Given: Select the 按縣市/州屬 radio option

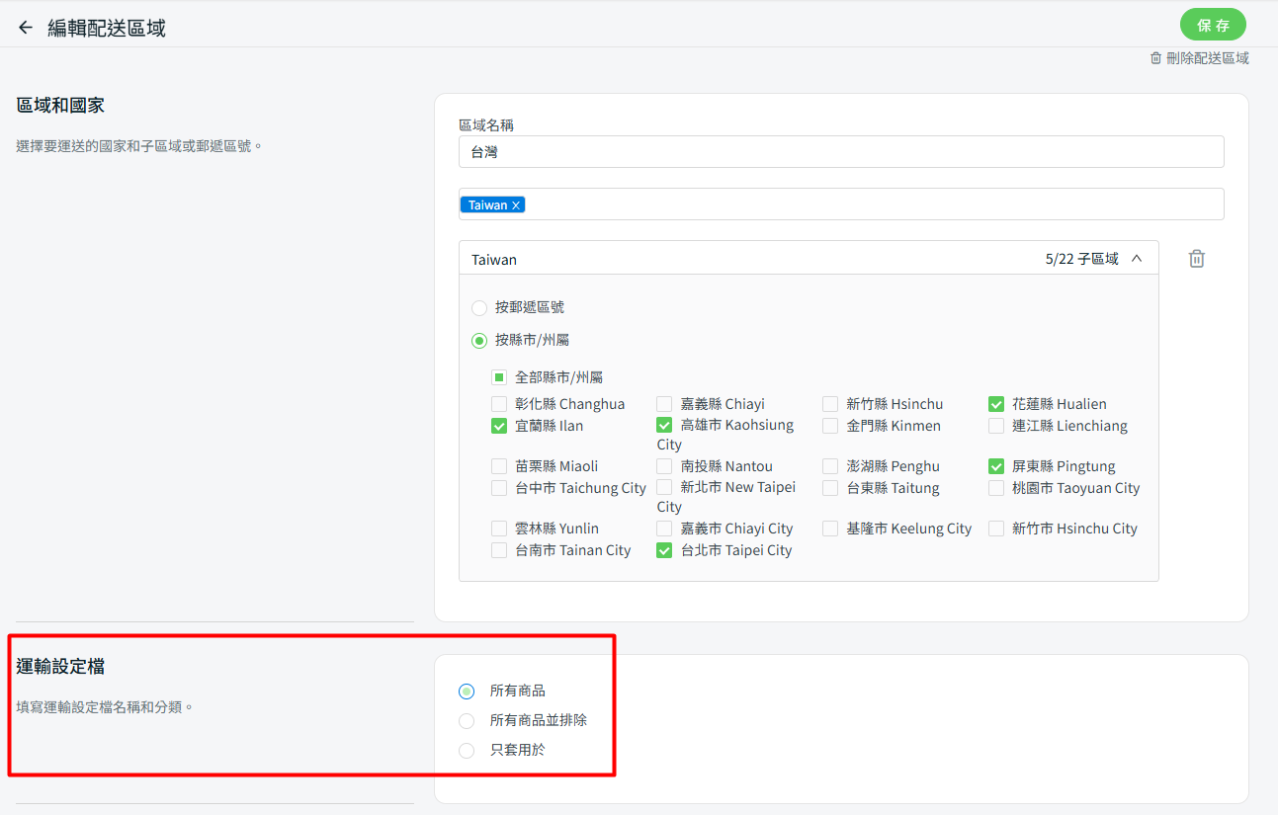Looking at the screenshot, I should (x=479, y=341).
